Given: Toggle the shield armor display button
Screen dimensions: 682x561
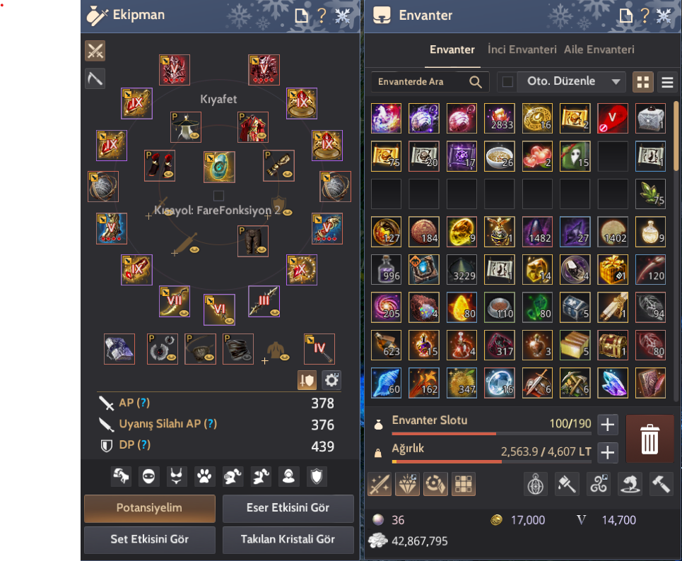Looking at the screenshot, I should pyautogui.click(x=307, y=380).
